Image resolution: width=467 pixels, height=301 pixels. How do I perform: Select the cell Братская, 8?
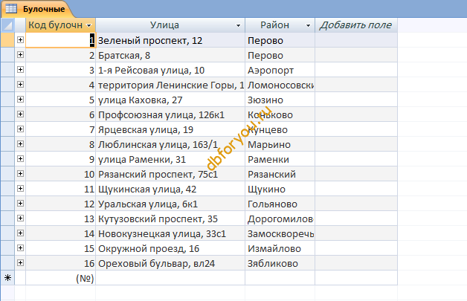coord(170,55)
